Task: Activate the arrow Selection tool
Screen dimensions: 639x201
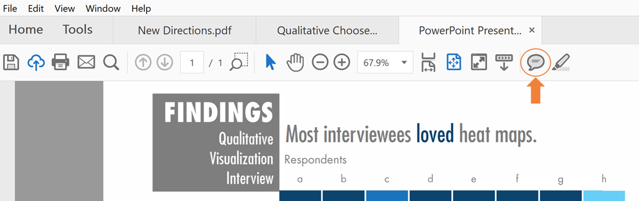Action: coord(271,62)
